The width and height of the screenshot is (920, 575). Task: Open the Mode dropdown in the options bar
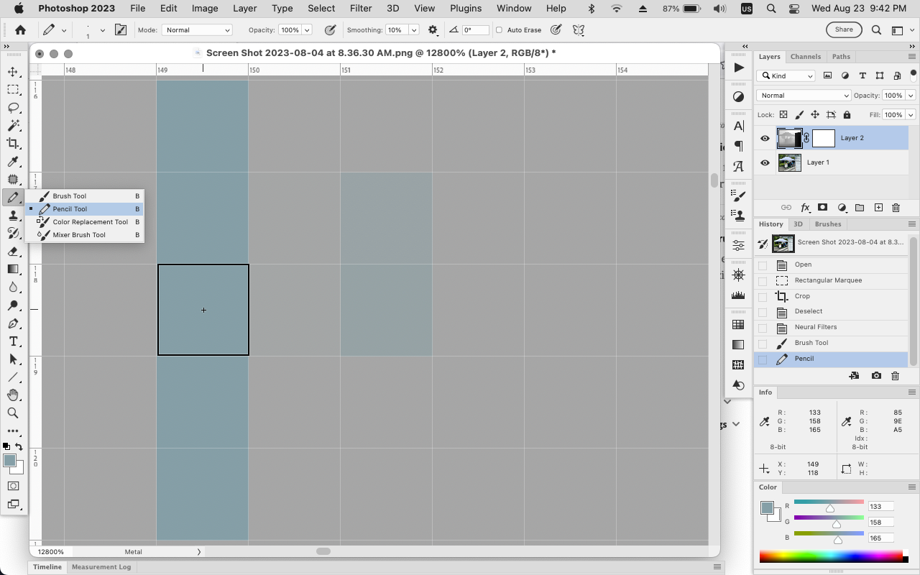(x=197, y=29)
